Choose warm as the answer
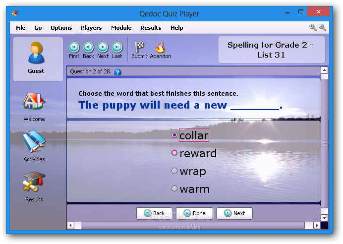The width and height of the screenshot is (343, 244). pos(174,188)
